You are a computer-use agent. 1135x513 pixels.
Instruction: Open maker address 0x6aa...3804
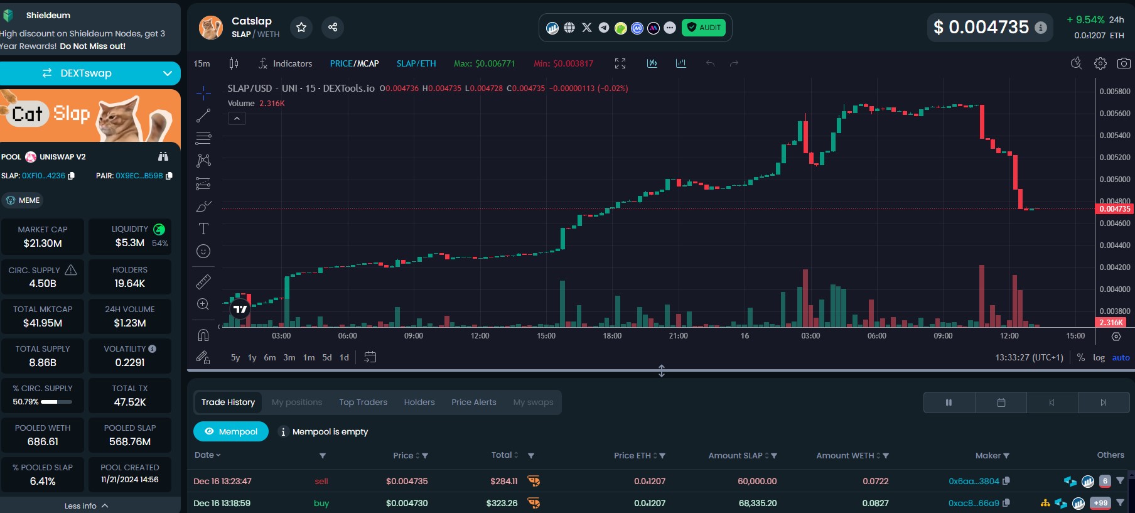(974, 481)
